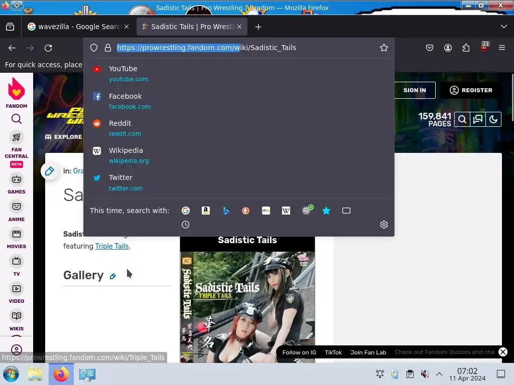Select Wikipedia suggestion in URL dropdown
Image resolution: width=514 pixels, height=385 pixels.
(238, 155)
